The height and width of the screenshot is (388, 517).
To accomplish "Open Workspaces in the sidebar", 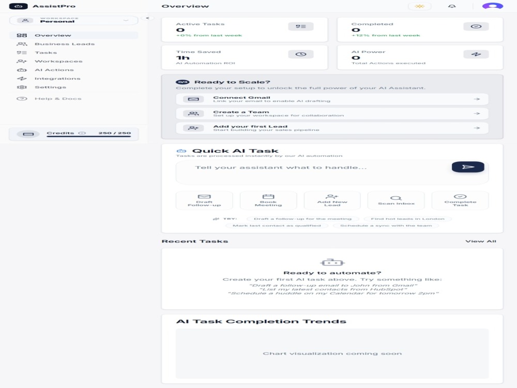I will 73,61.
